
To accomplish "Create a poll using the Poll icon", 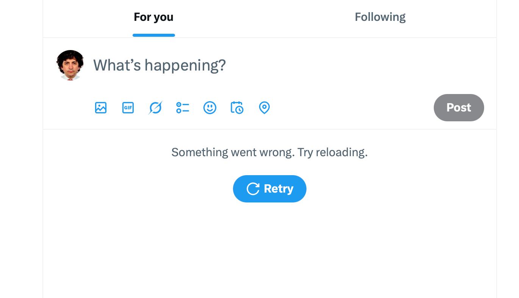I will click(183, 108).
